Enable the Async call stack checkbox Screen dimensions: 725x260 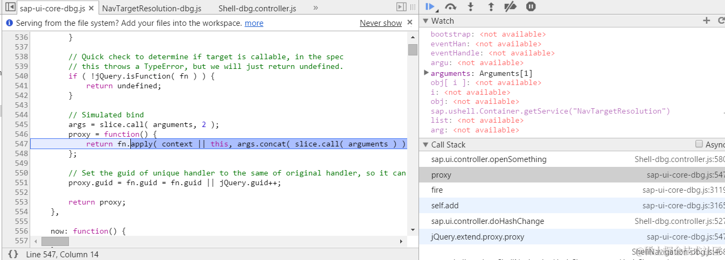(699, 144)
